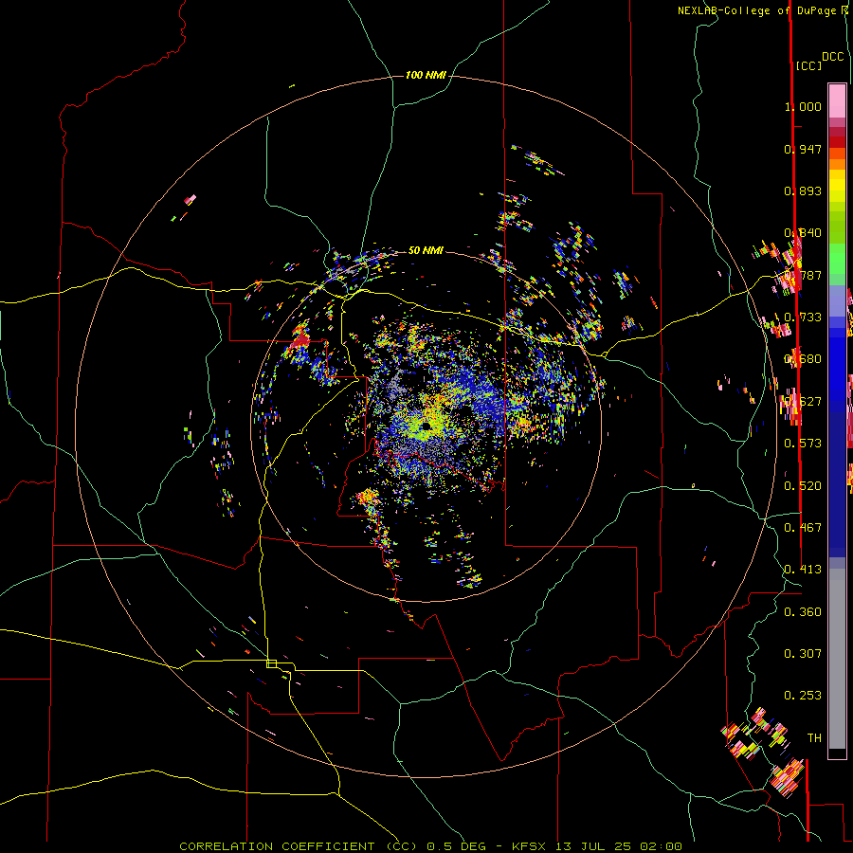Click the Correlation Coefficient KFSX caption text
853x853 pixels.
[430, 846]
